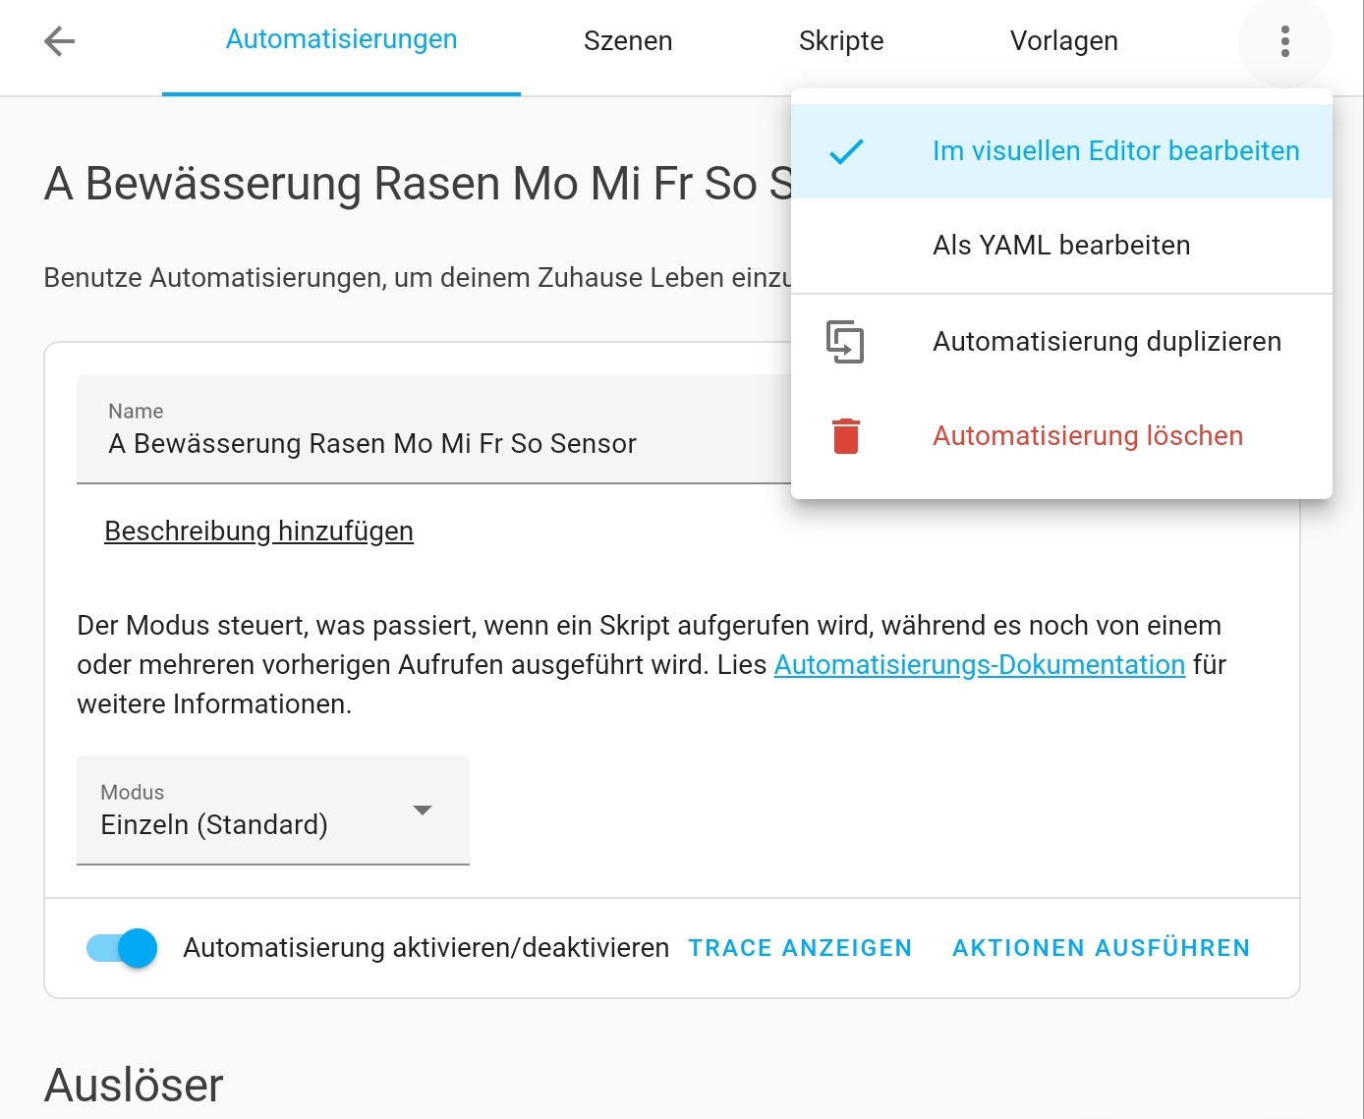The width and height of the screenshot is (1364, 1119).
Task: Close the three-dot overflow menu
Action: coord(1284,41)
